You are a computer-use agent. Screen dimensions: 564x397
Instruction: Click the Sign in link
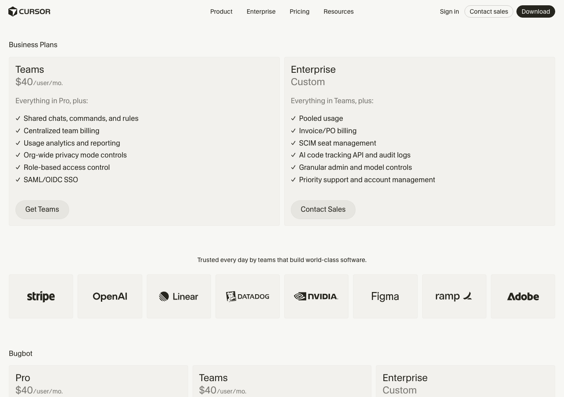[x=449, y=11]
